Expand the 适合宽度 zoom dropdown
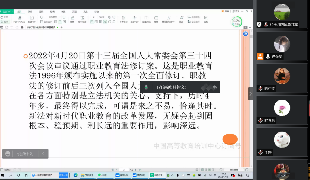310x180 pixels. pos(60,17)
